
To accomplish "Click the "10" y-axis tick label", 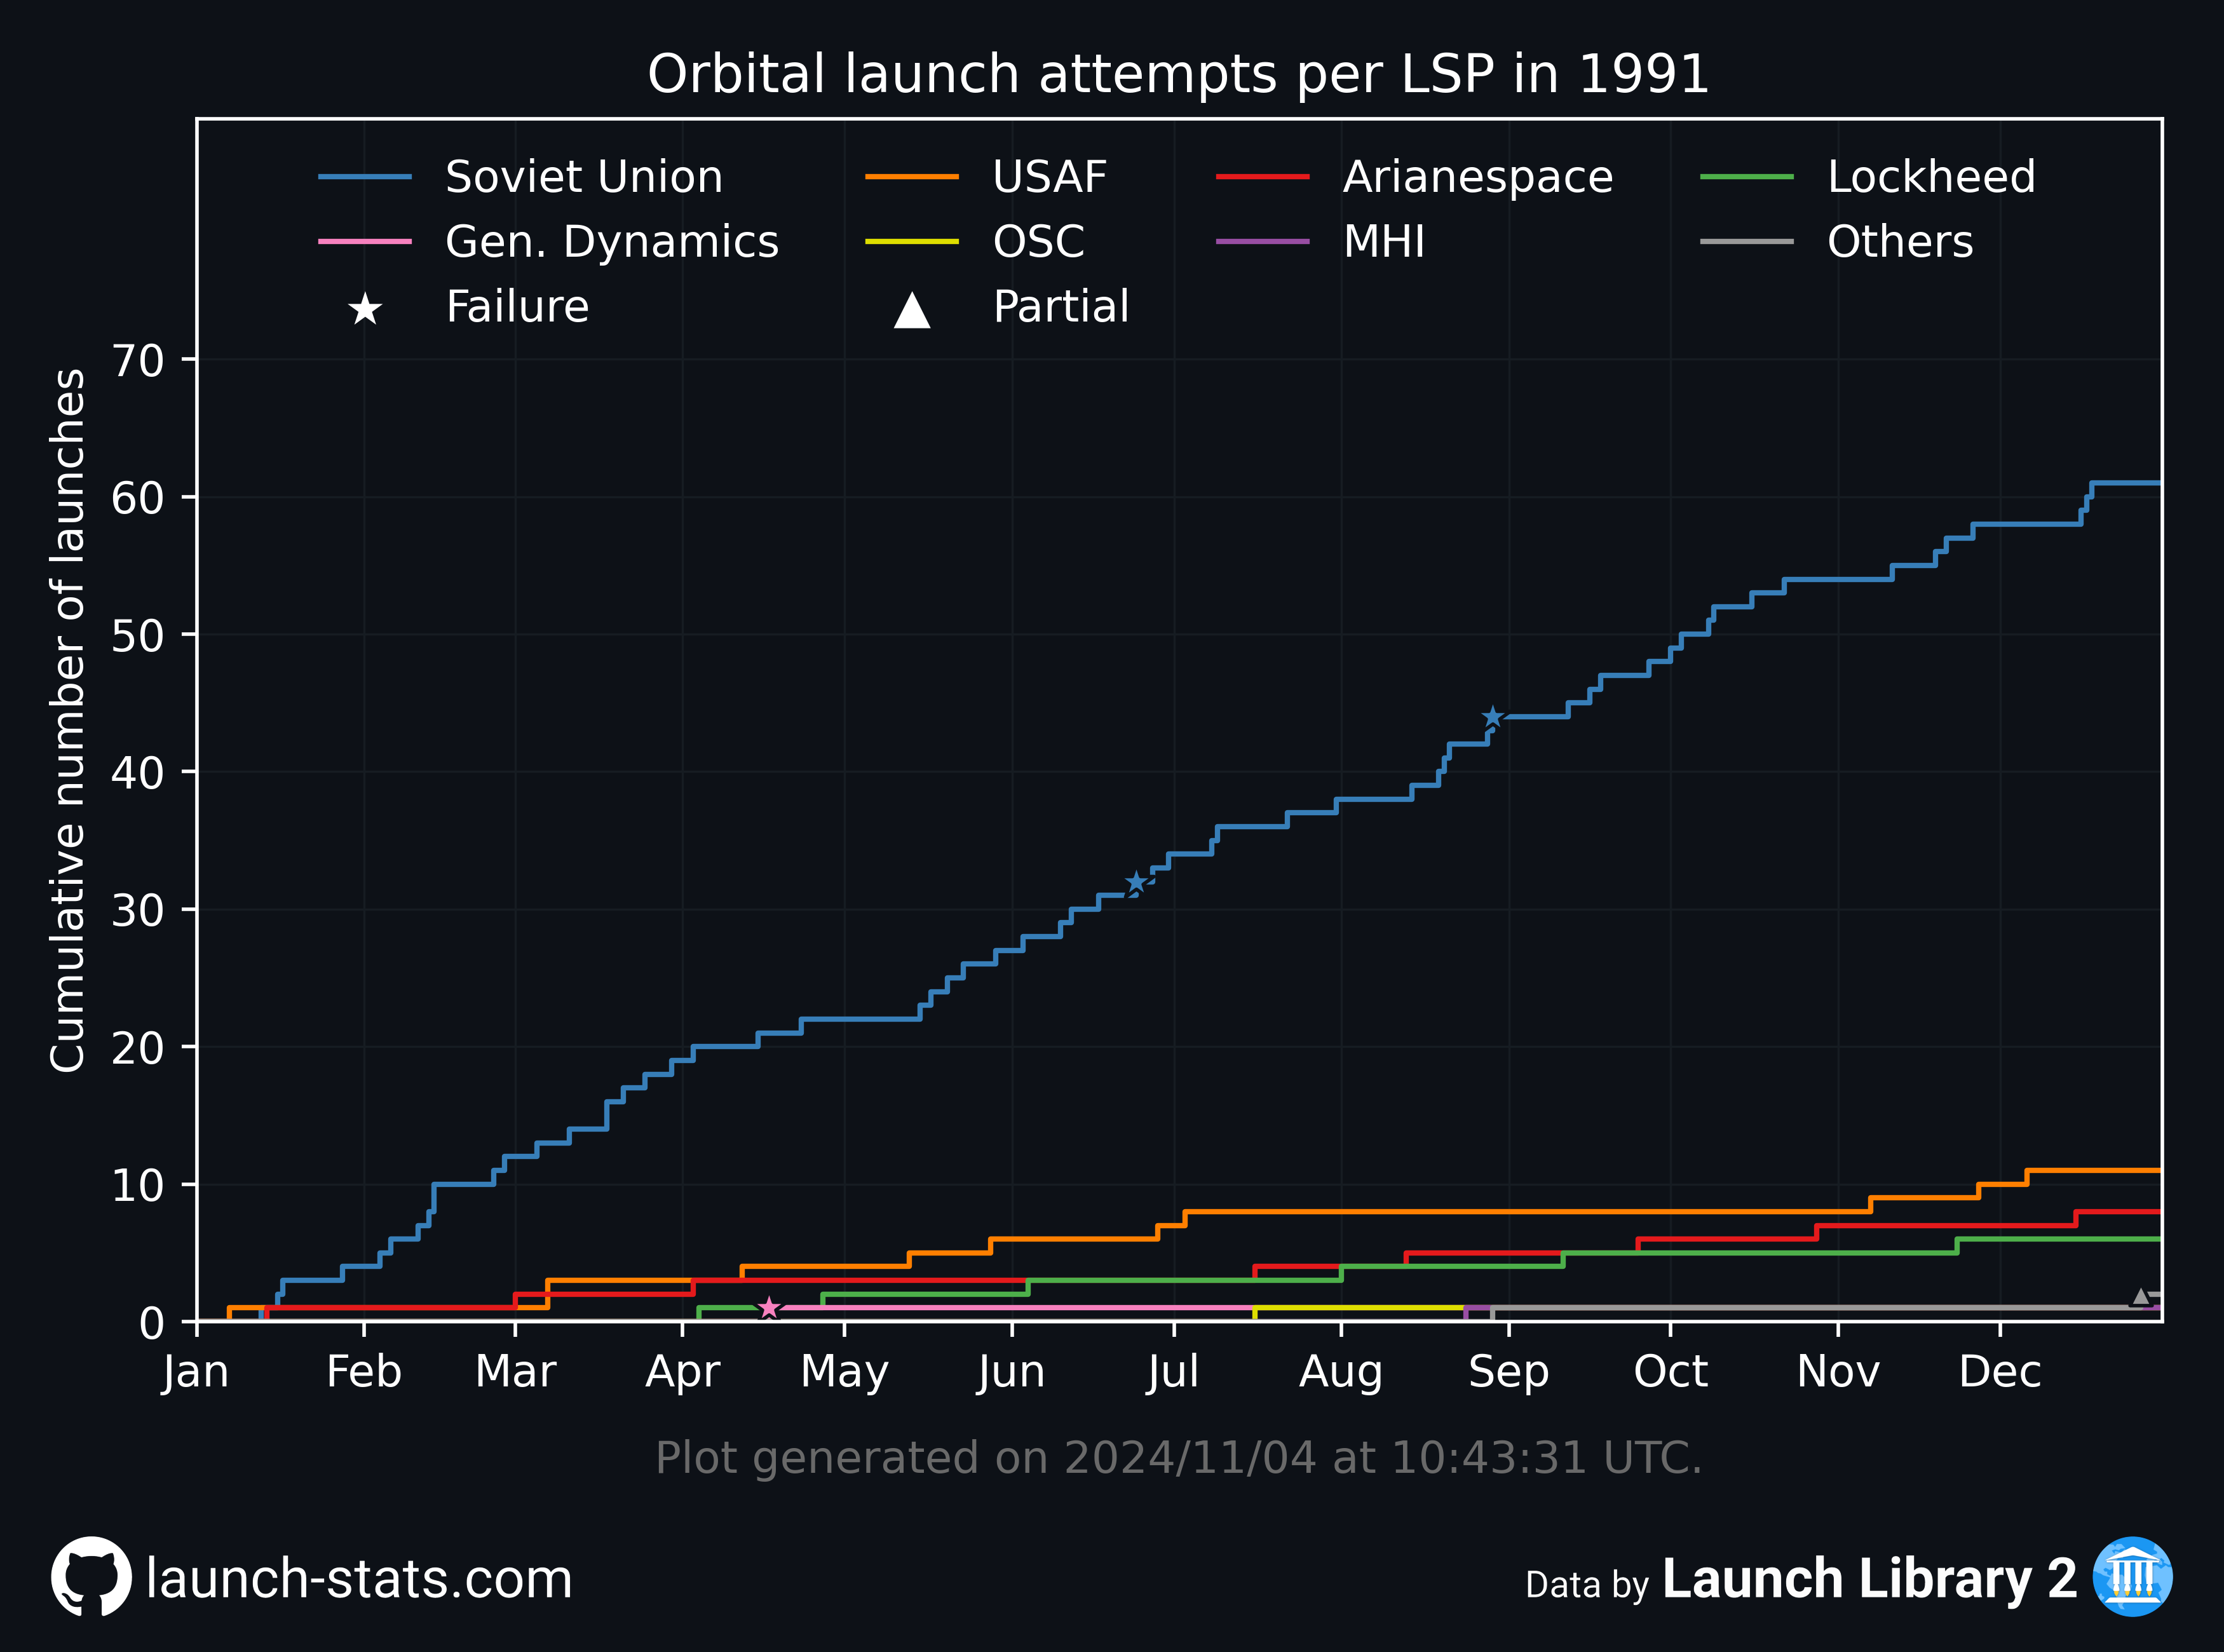I will (x=138, y=1186).
